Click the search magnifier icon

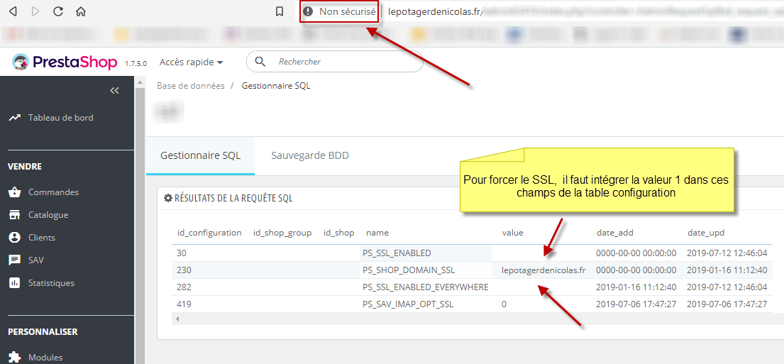260,62
